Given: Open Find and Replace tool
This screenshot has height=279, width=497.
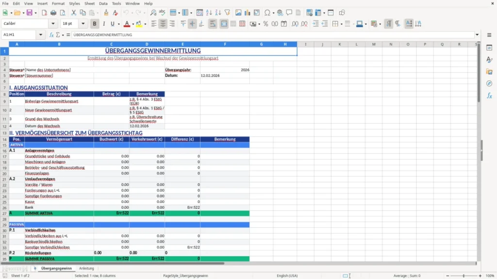Looking at the screenshot, I should [x=153, y=13].
